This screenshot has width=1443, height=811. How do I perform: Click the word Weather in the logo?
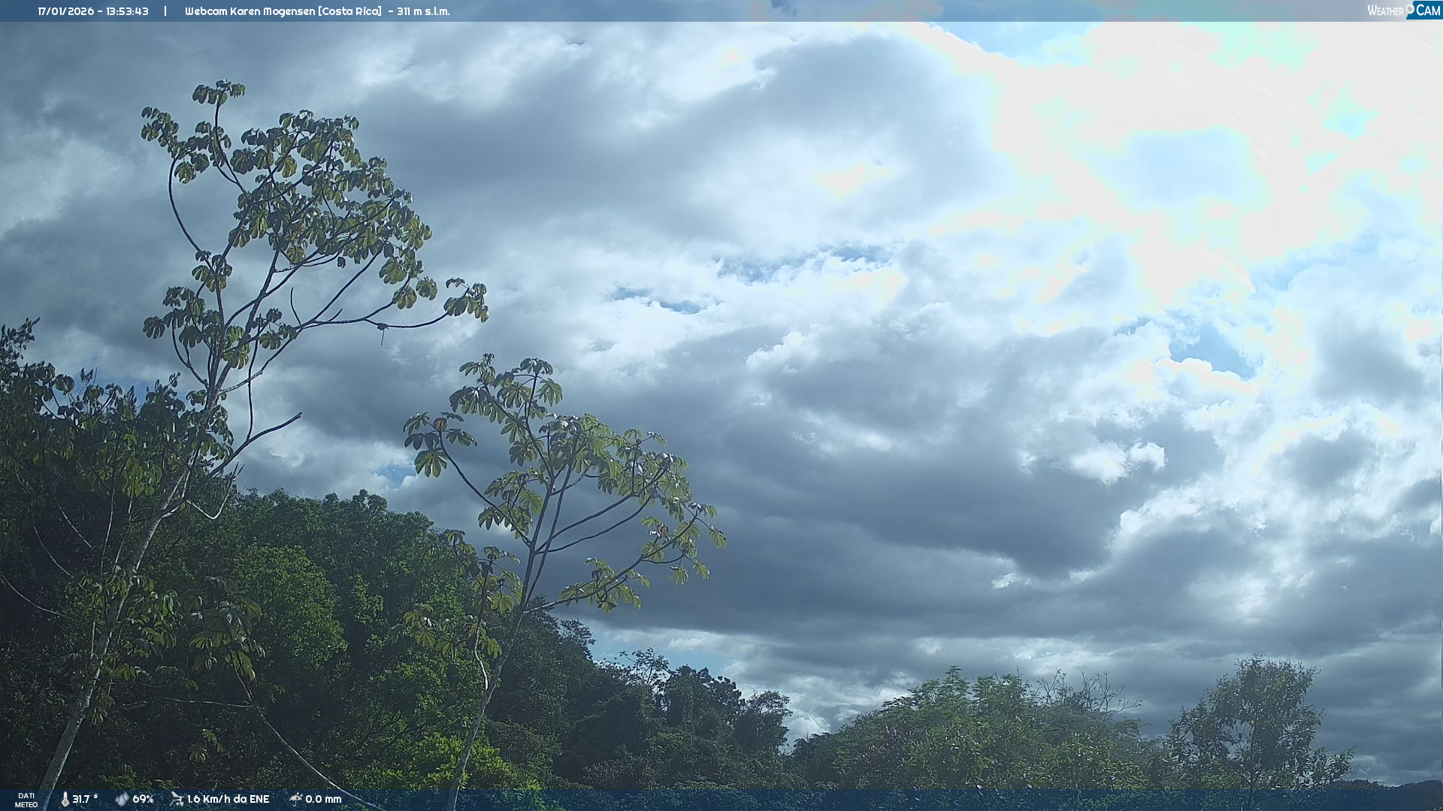(1384, 11)
